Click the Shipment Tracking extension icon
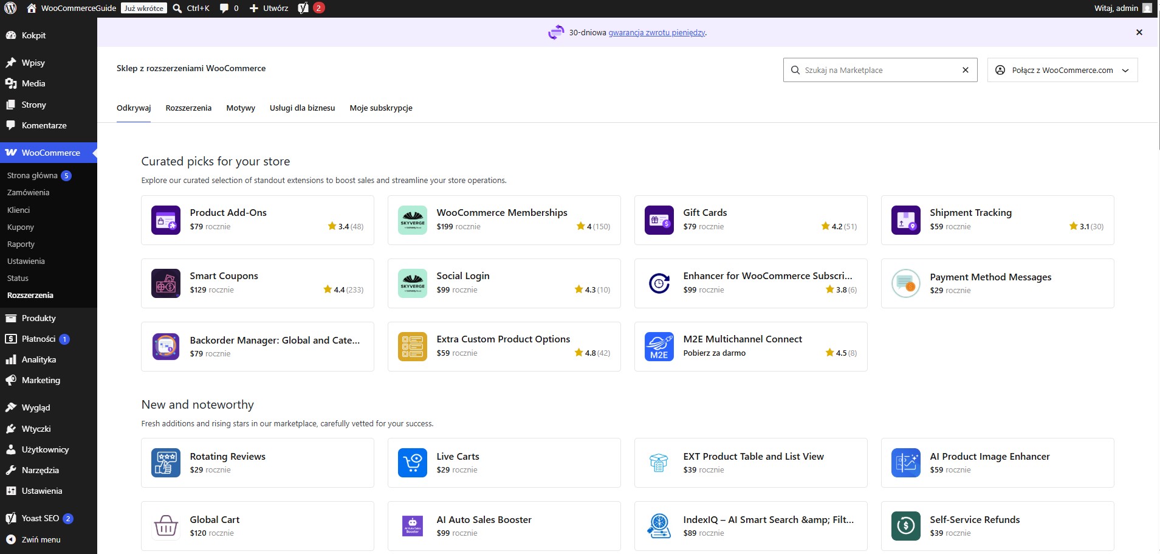The image size is (1160, 554). pyautogui.click(x=906, y=220)
